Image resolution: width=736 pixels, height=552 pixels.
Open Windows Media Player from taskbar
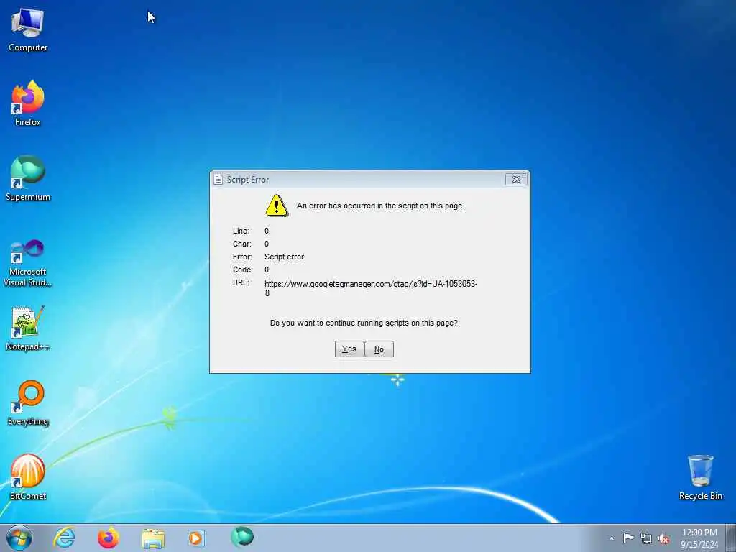click(196, 538)
